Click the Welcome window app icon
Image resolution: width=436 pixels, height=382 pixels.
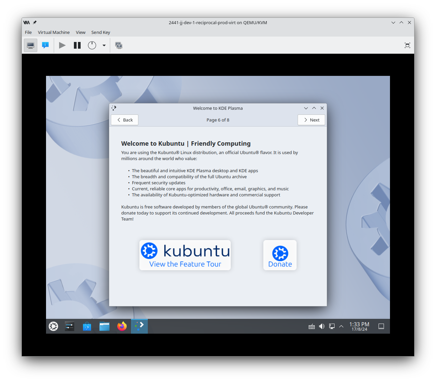point(114,108)
